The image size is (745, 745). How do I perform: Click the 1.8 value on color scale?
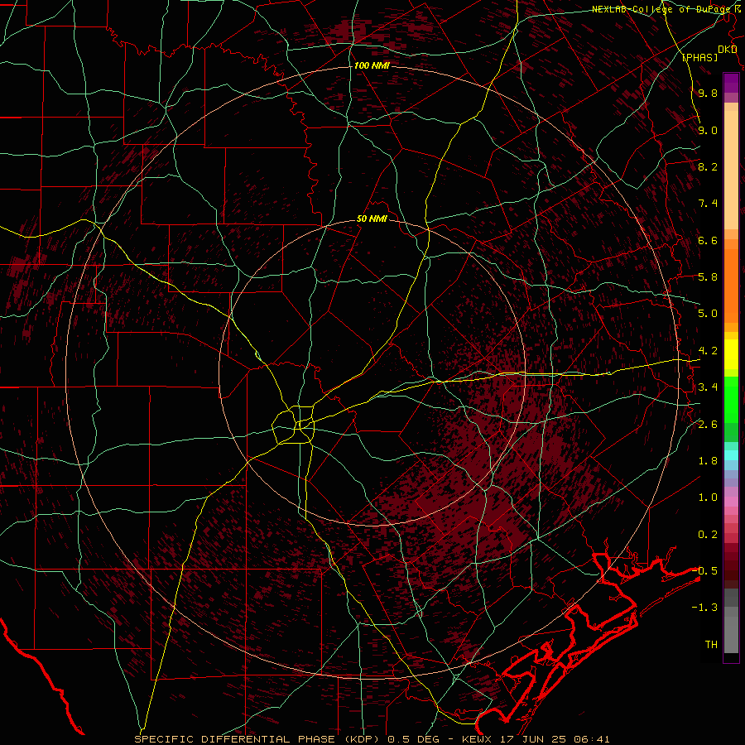(x=708, y=461)
